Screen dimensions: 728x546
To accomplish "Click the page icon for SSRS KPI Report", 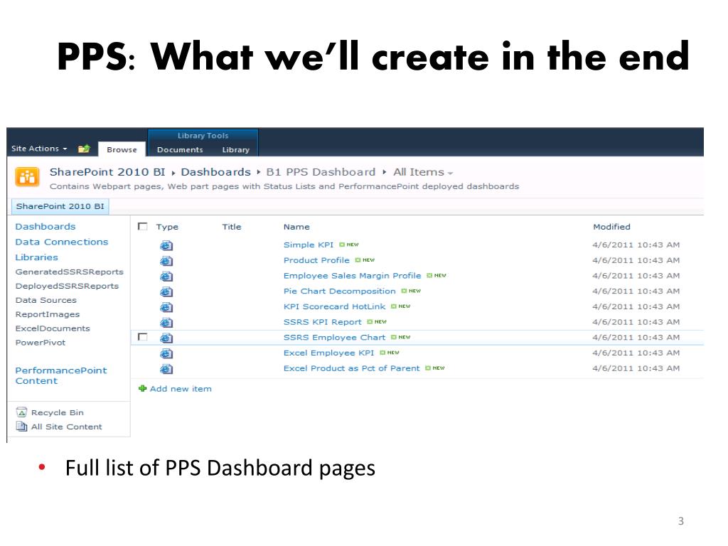I will [x=166, y=322].
